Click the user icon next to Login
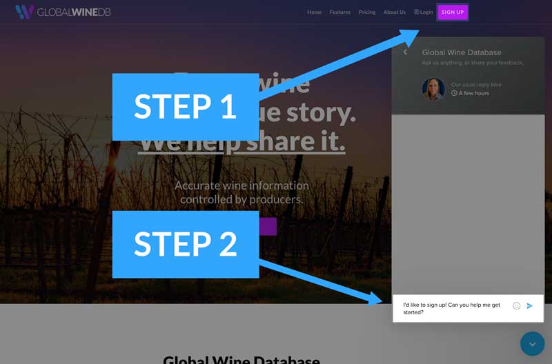Viewport: 552px width, 364px height. 417,12
